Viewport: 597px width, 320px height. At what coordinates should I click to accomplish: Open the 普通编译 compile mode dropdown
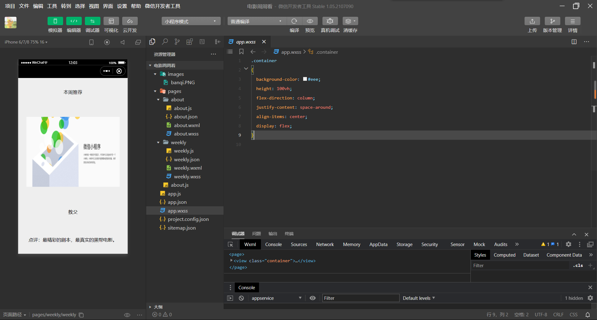[x=257, y=21]
